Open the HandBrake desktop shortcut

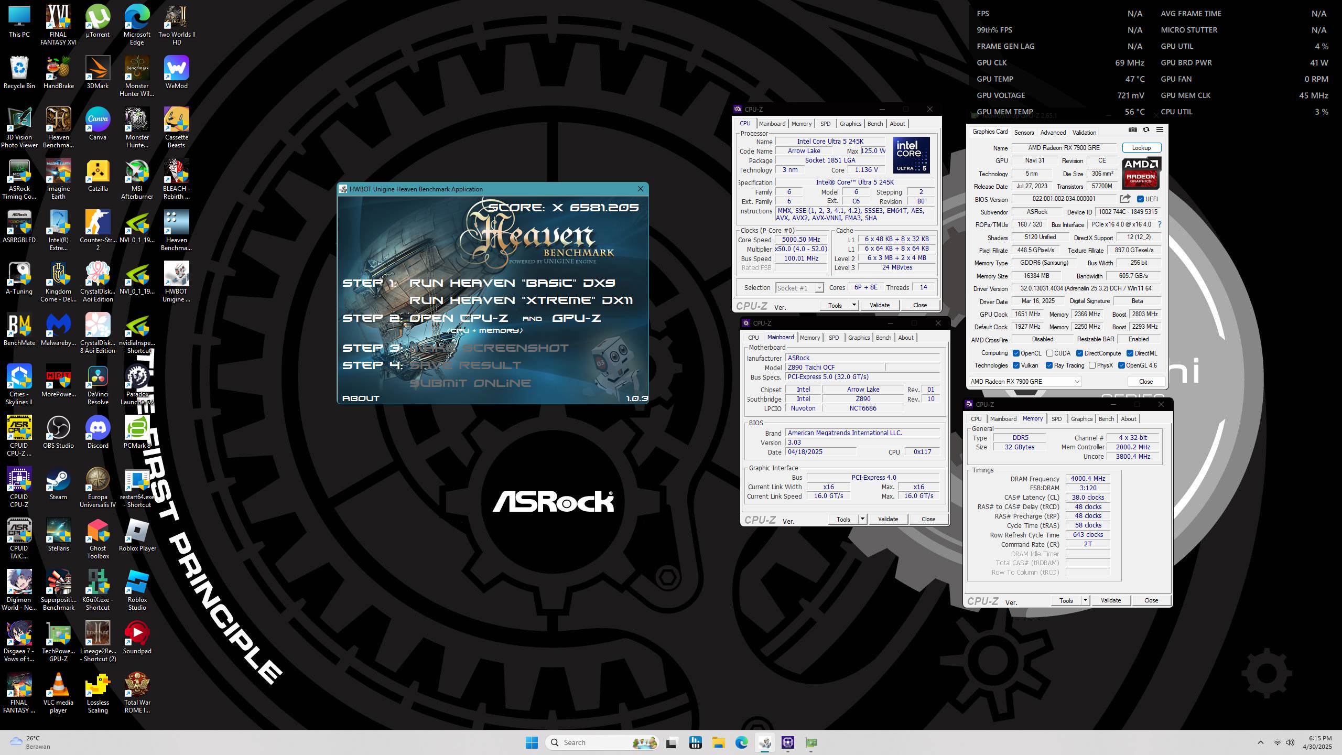[58, 73]
